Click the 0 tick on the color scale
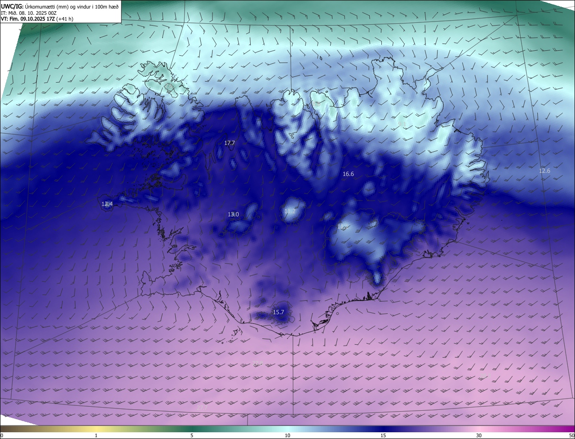 click(2, 435)
